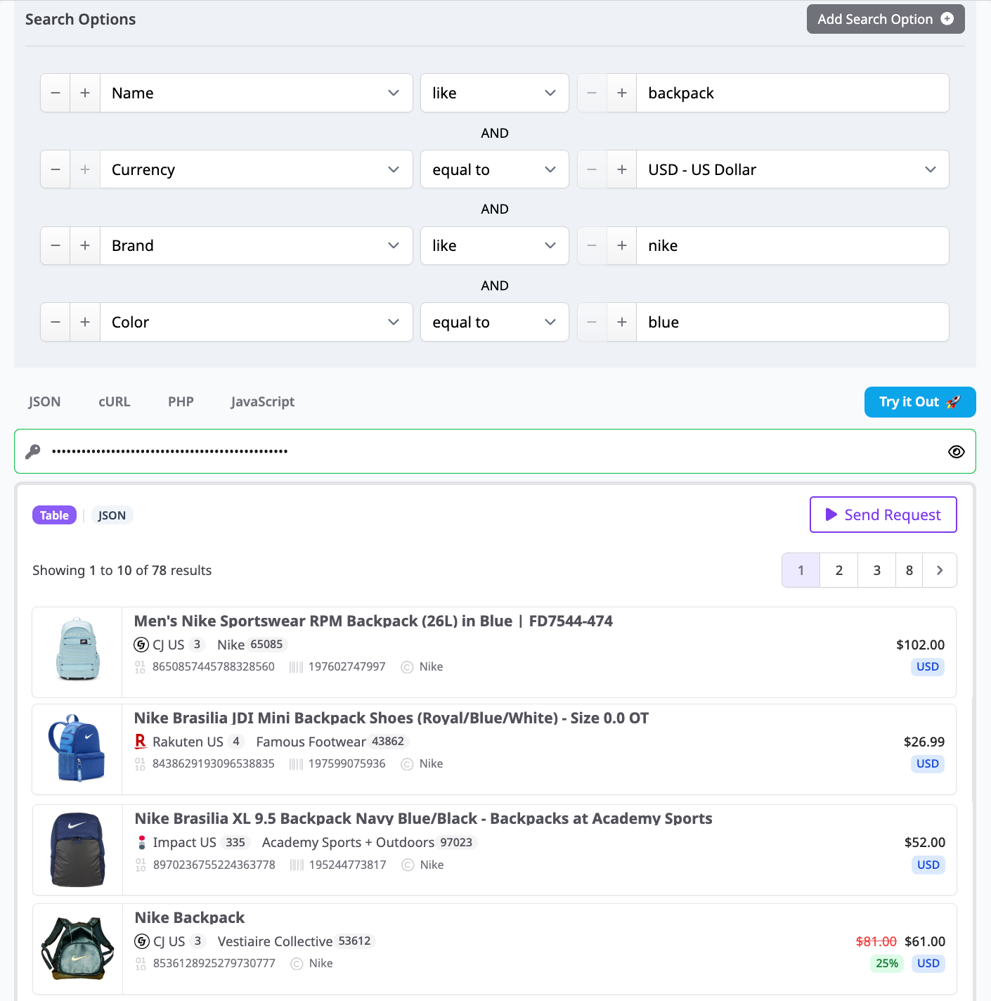The width and height of the screenshot is (991, 1001).
Task: Go to results page 3
Action: tap(876, 570)
